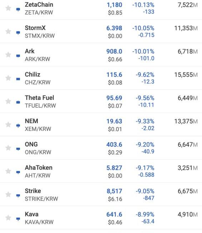Click the candlestick icon beside ONG
Screen dimensions: 202x233
pos(18,149)
